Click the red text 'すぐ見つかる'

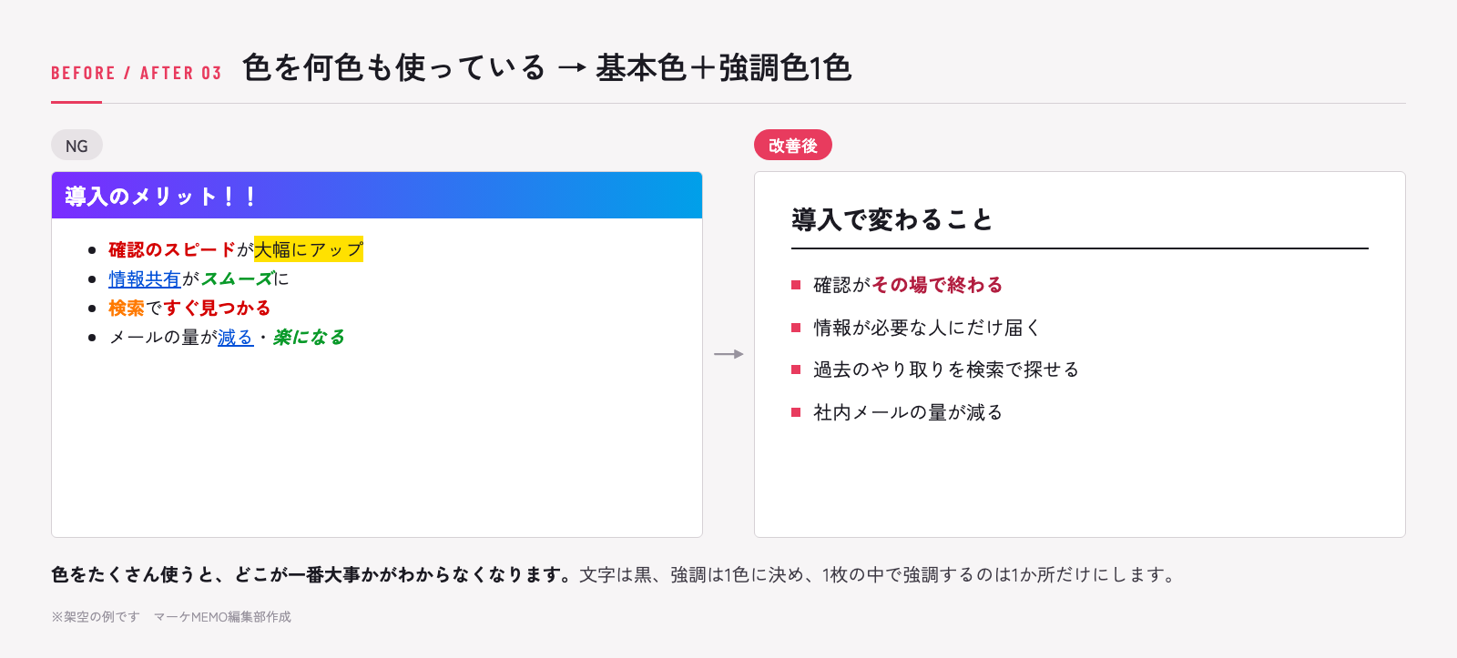pyautogui.click(x=217, y=308)
